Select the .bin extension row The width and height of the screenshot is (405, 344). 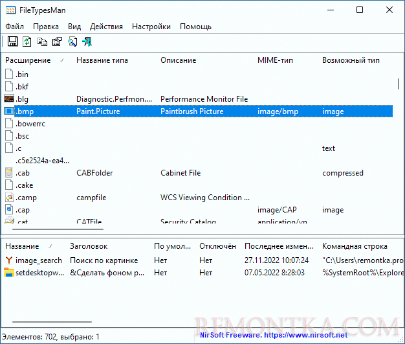pos(199,75)
